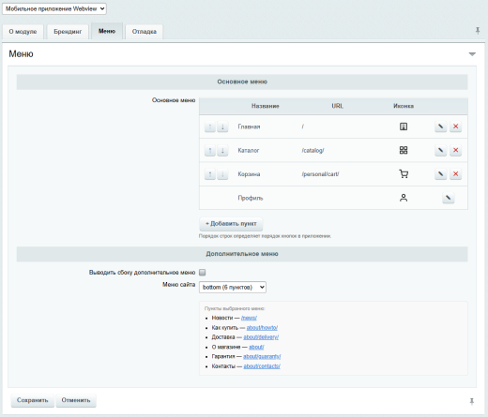Delete the Каталог menu row
Image resolution: width=488 pixels, height=417 pixels.
point(455,150)
